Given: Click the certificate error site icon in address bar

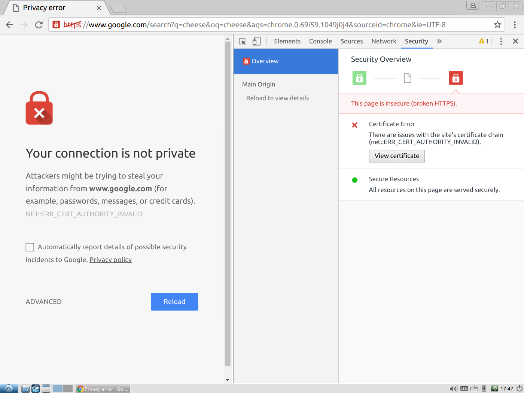Looking at the screenshot, I should click(56, 25).
